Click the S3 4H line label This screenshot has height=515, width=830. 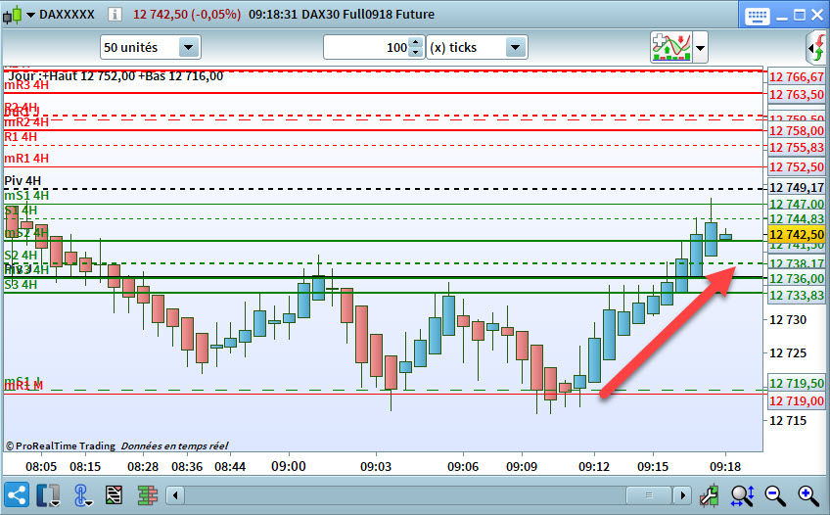[x=21, y=285]
